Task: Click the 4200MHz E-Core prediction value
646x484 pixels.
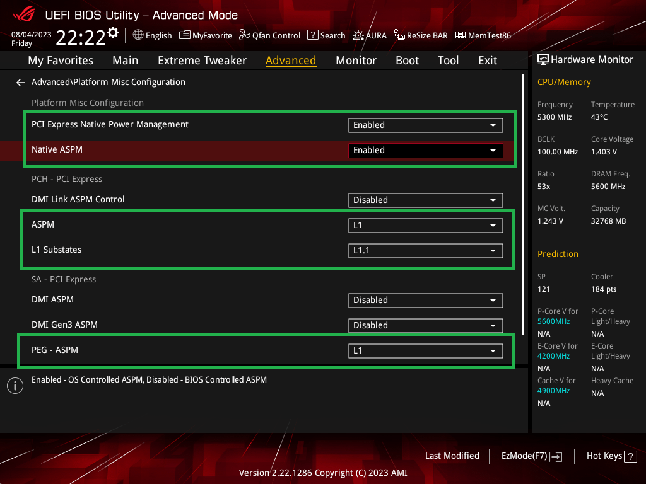Action: [x=553, y=356]
